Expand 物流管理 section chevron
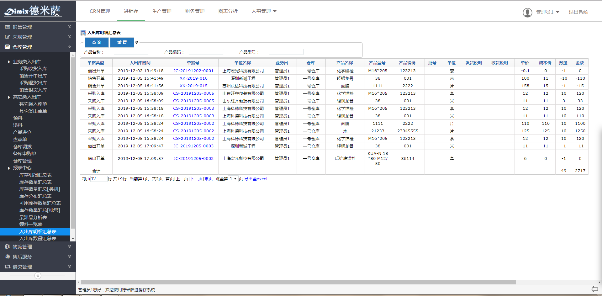 tap(70, 247)
